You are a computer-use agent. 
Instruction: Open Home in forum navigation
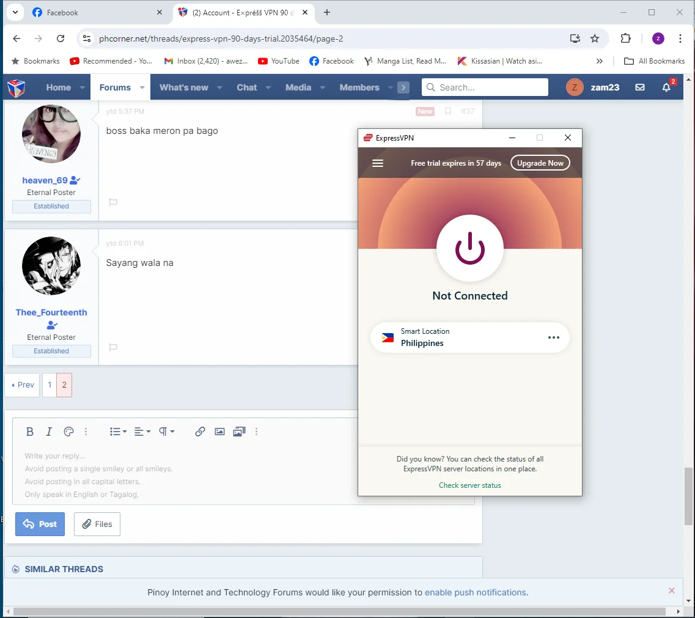[x=59, y=88]
